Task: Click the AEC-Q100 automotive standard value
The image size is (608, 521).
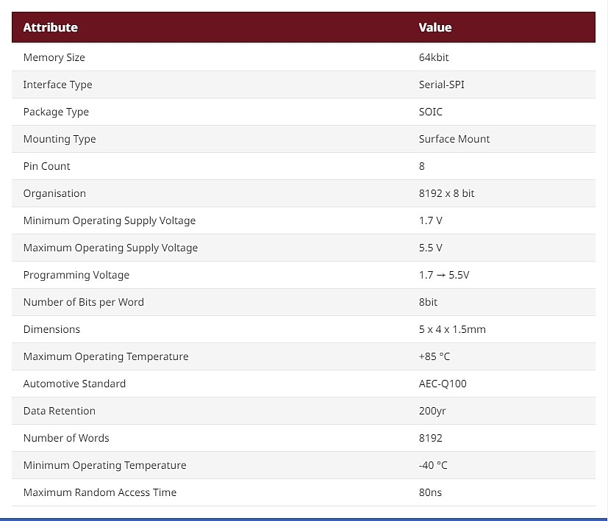Action: (x=443, y=384)
